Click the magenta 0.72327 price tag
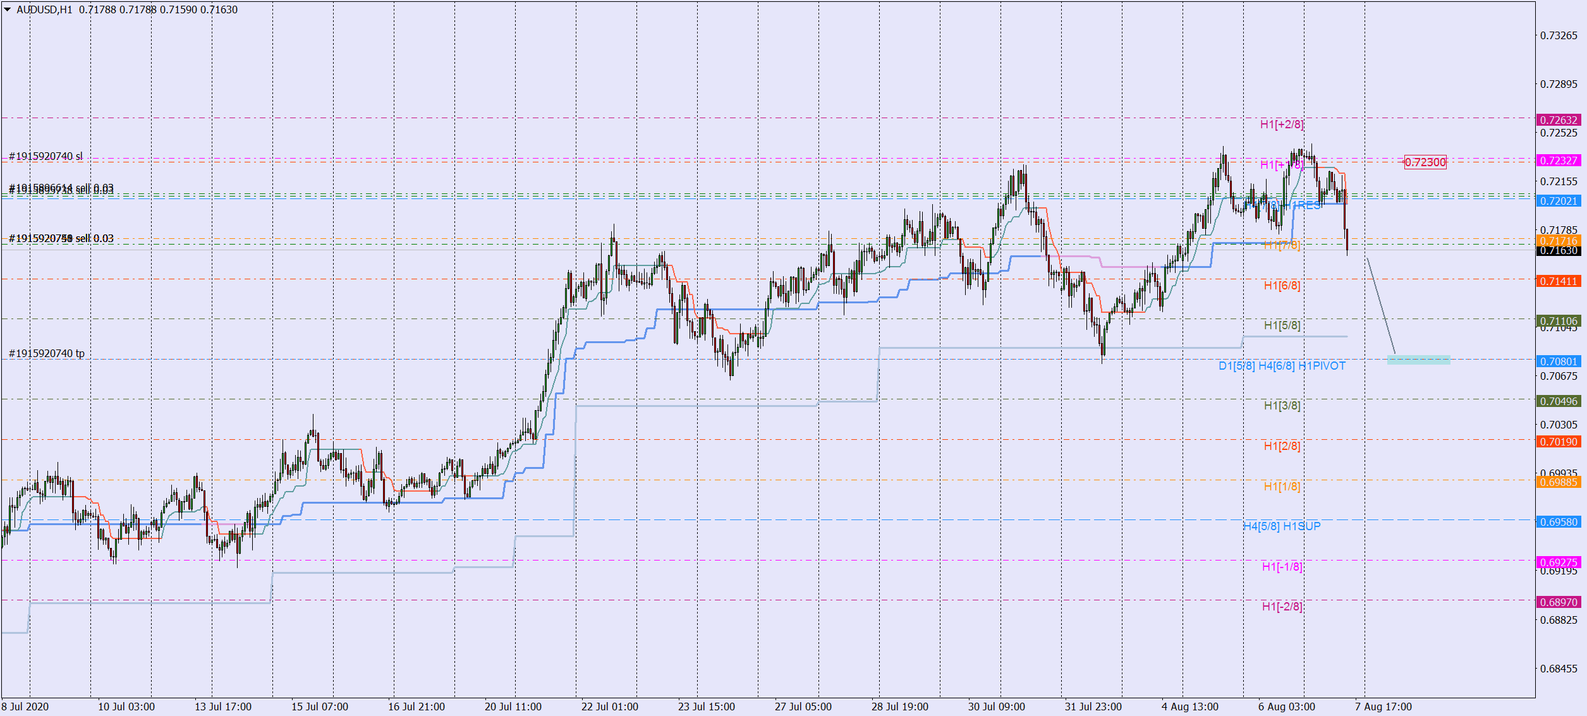 click(1559, 161)
